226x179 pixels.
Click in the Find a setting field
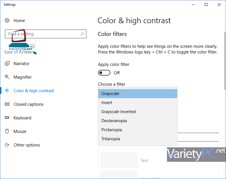pos(43,34)
